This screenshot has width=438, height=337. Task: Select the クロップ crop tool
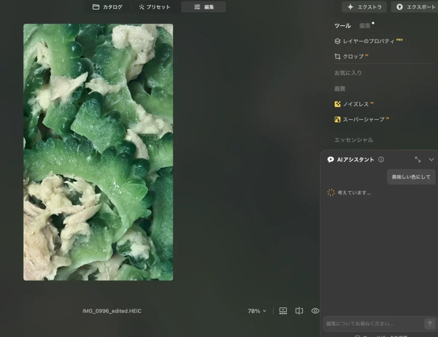(349, 56)
